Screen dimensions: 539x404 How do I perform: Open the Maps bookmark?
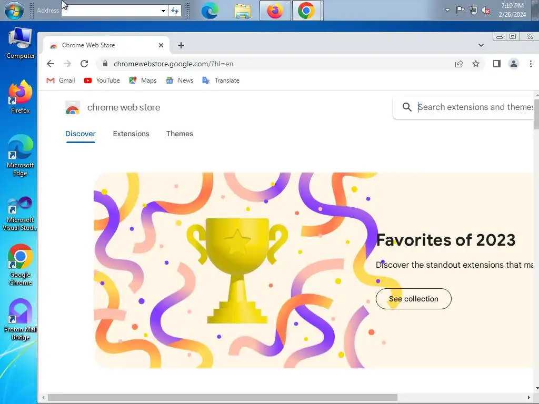pyautogui.click(x=143, y=80)
